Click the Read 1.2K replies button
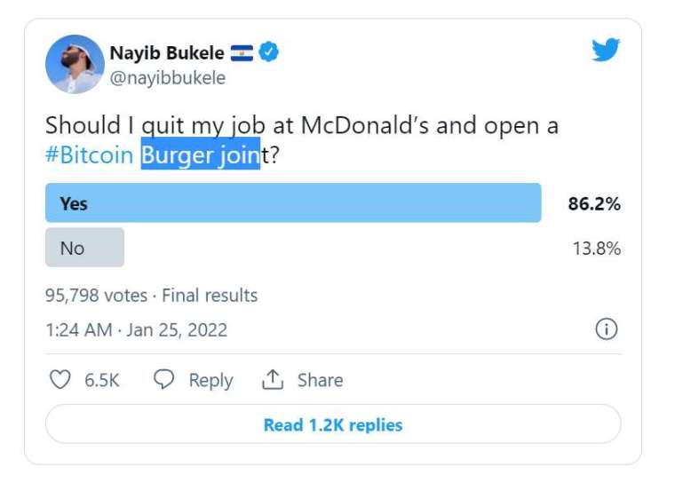This screenshot has height=483, width=675. pos(333,424)
